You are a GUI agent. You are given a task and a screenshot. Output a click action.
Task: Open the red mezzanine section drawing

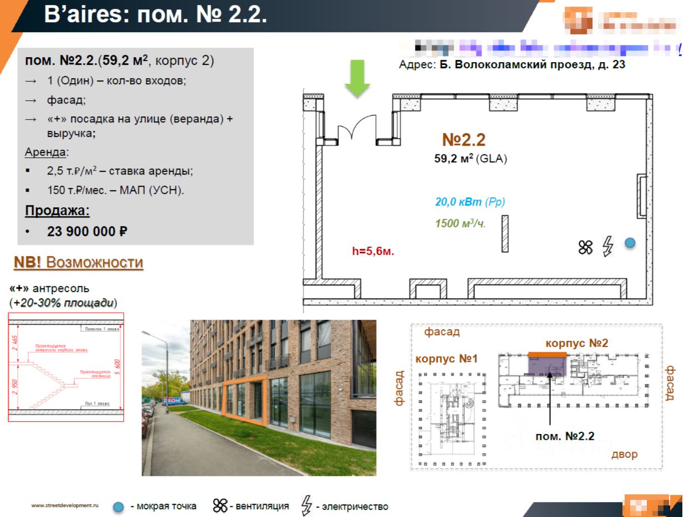point(66,367)
